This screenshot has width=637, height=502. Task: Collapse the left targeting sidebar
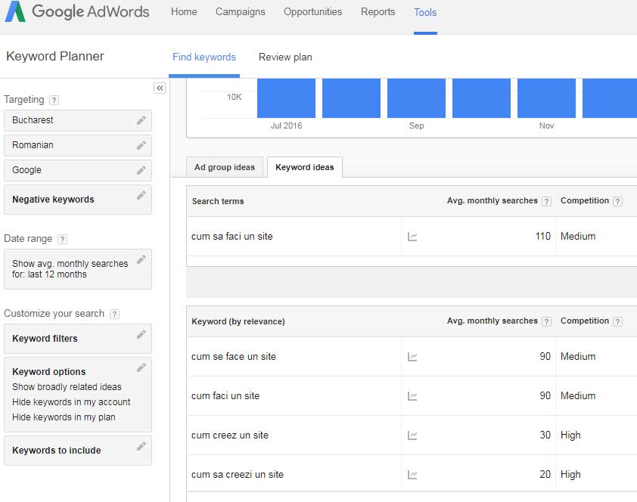coord(160,88)
